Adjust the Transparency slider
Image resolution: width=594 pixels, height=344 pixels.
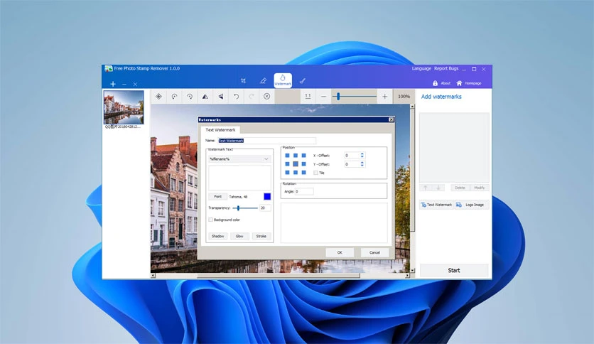coord(238,208)
